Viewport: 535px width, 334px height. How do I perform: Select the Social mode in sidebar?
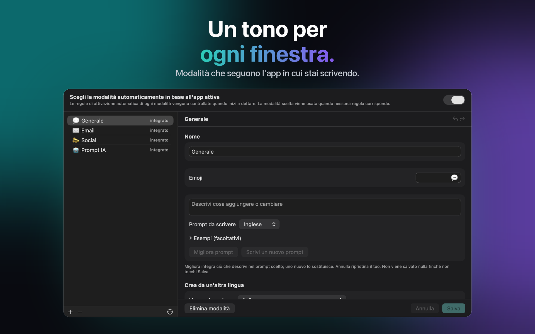click(120, 140)
